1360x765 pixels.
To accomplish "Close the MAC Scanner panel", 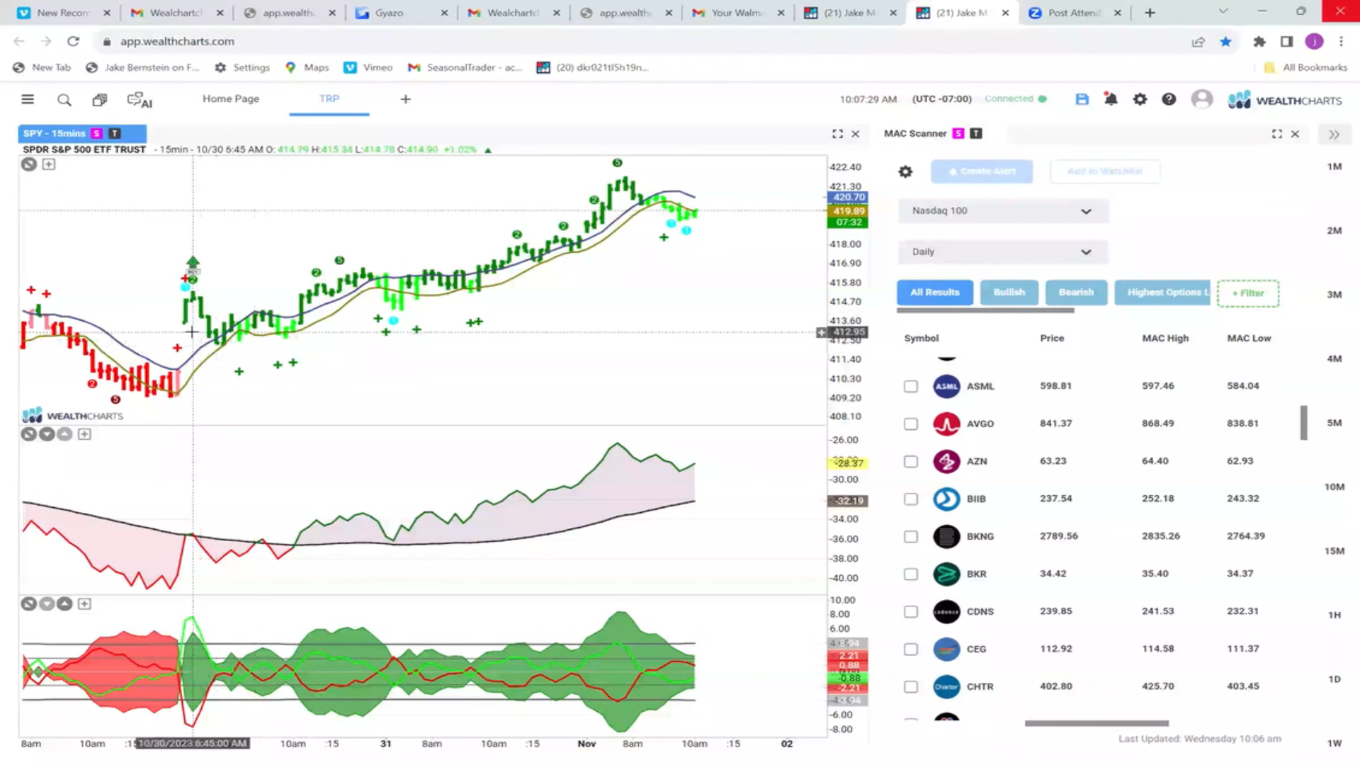I will pyautogui.click(x=1295, y=134).
